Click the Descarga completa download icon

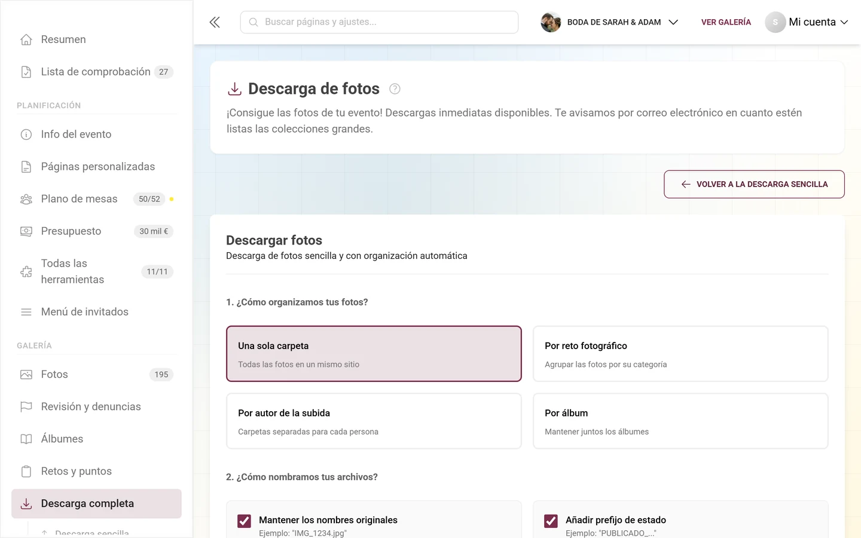pyautogui.click(x=26, y=504)
